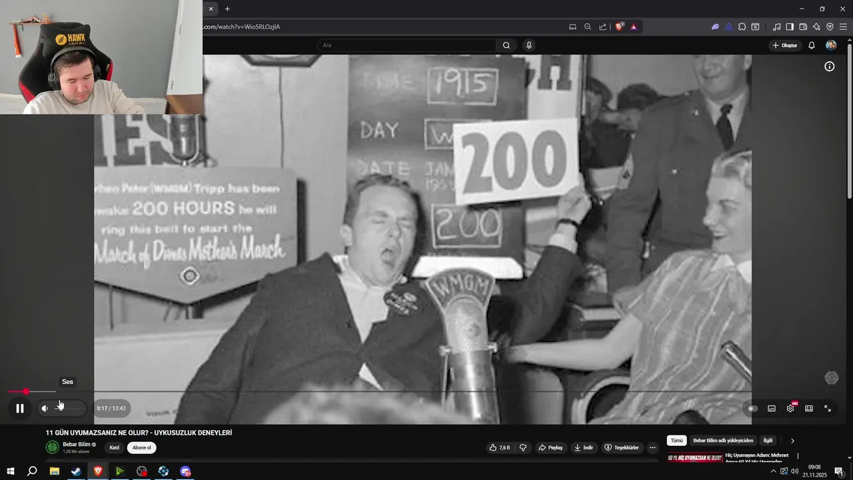The width and height of the screenshot is (853, 480).
Task: Mute the video with the speaker icon
Action: pyautogui.click(x=45, y=409)
